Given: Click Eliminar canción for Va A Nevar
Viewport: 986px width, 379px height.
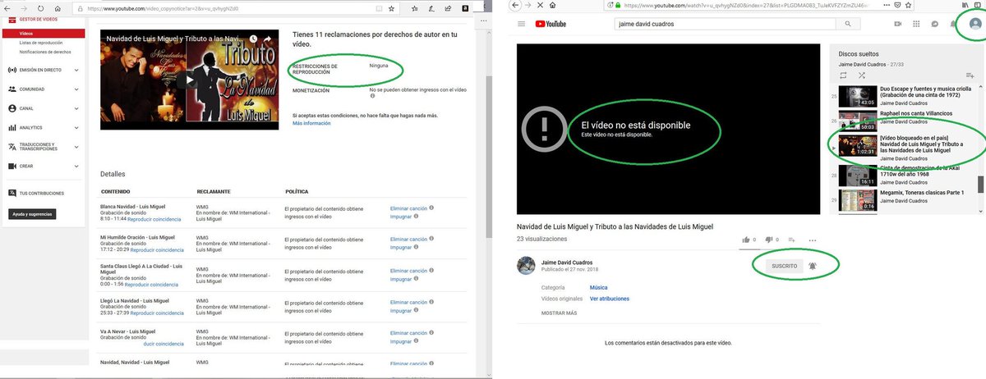Looking at the screenshot, I should 408,333.
